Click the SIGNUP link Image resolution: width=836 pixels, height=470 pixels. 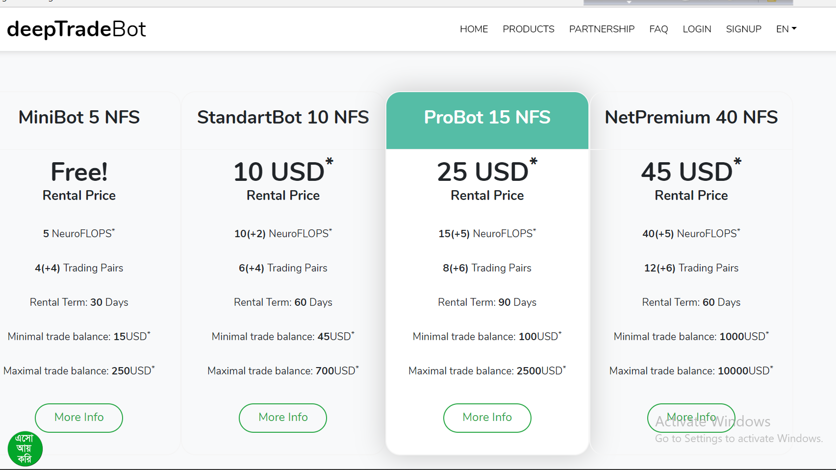[743, 29]
